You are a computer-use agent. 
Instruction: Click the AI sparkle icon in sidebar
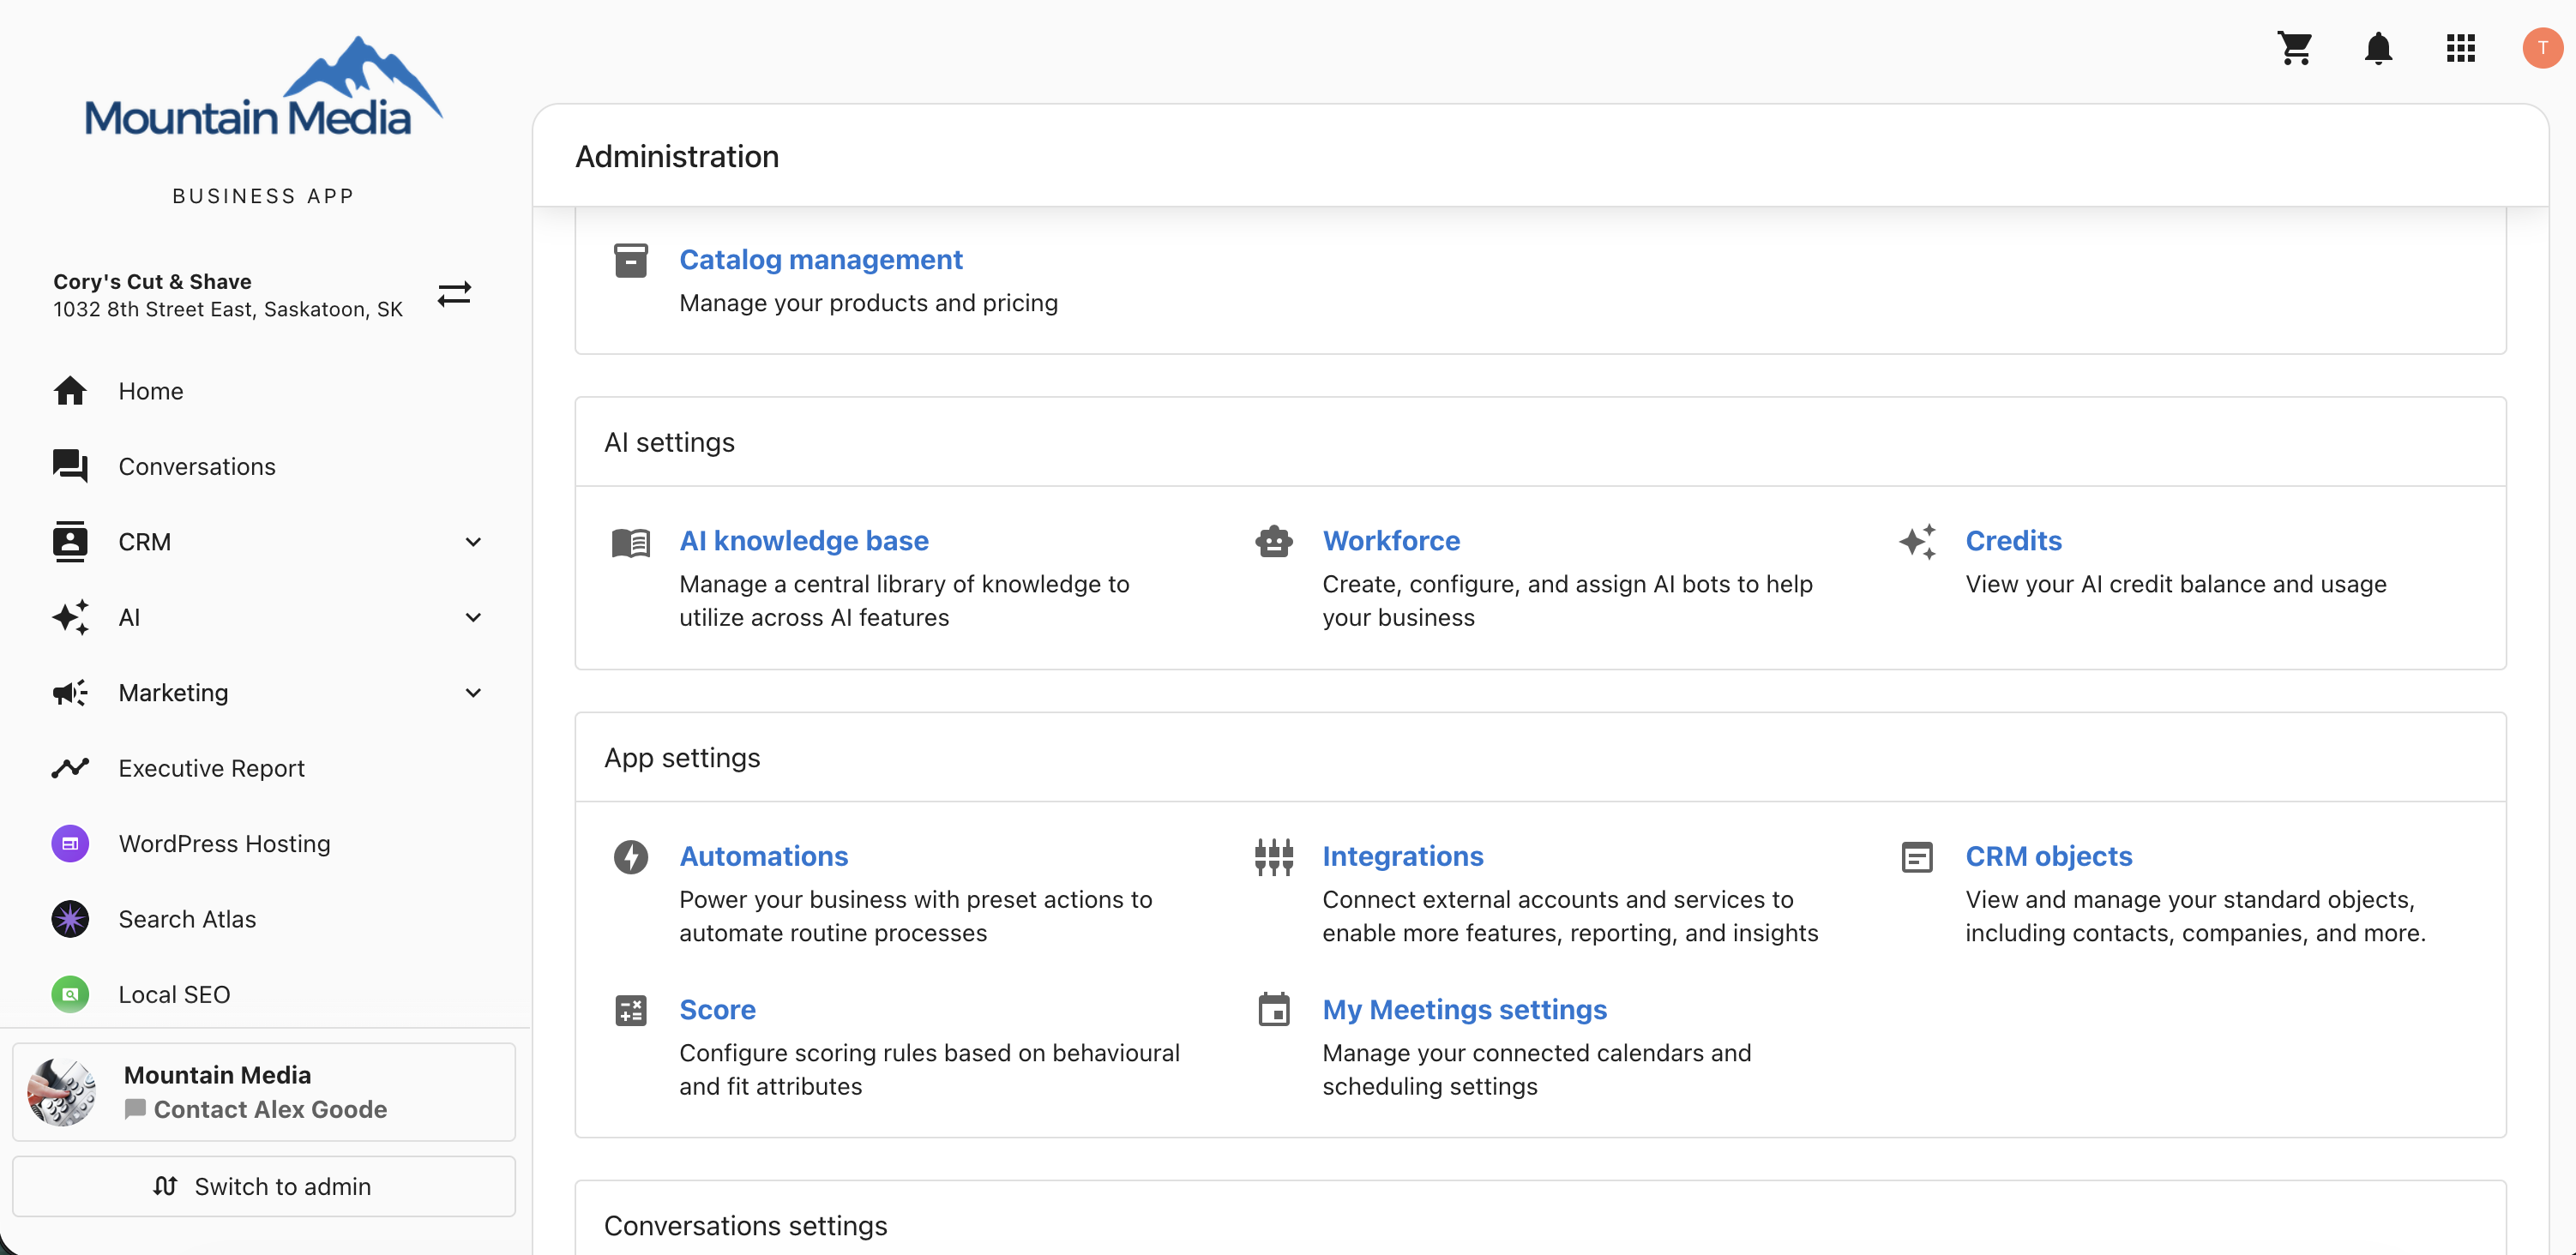(x=70, y=617)
